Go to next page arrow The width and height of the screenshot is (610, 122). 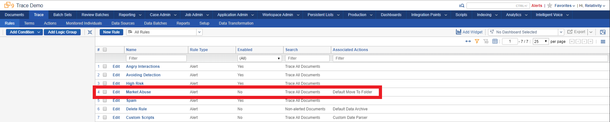pyautogui.click(x=584, y=42)
